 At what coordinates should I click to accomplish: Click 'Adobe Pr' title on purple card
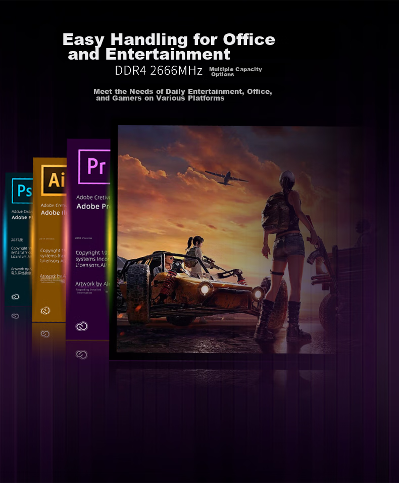click(93, 206)
